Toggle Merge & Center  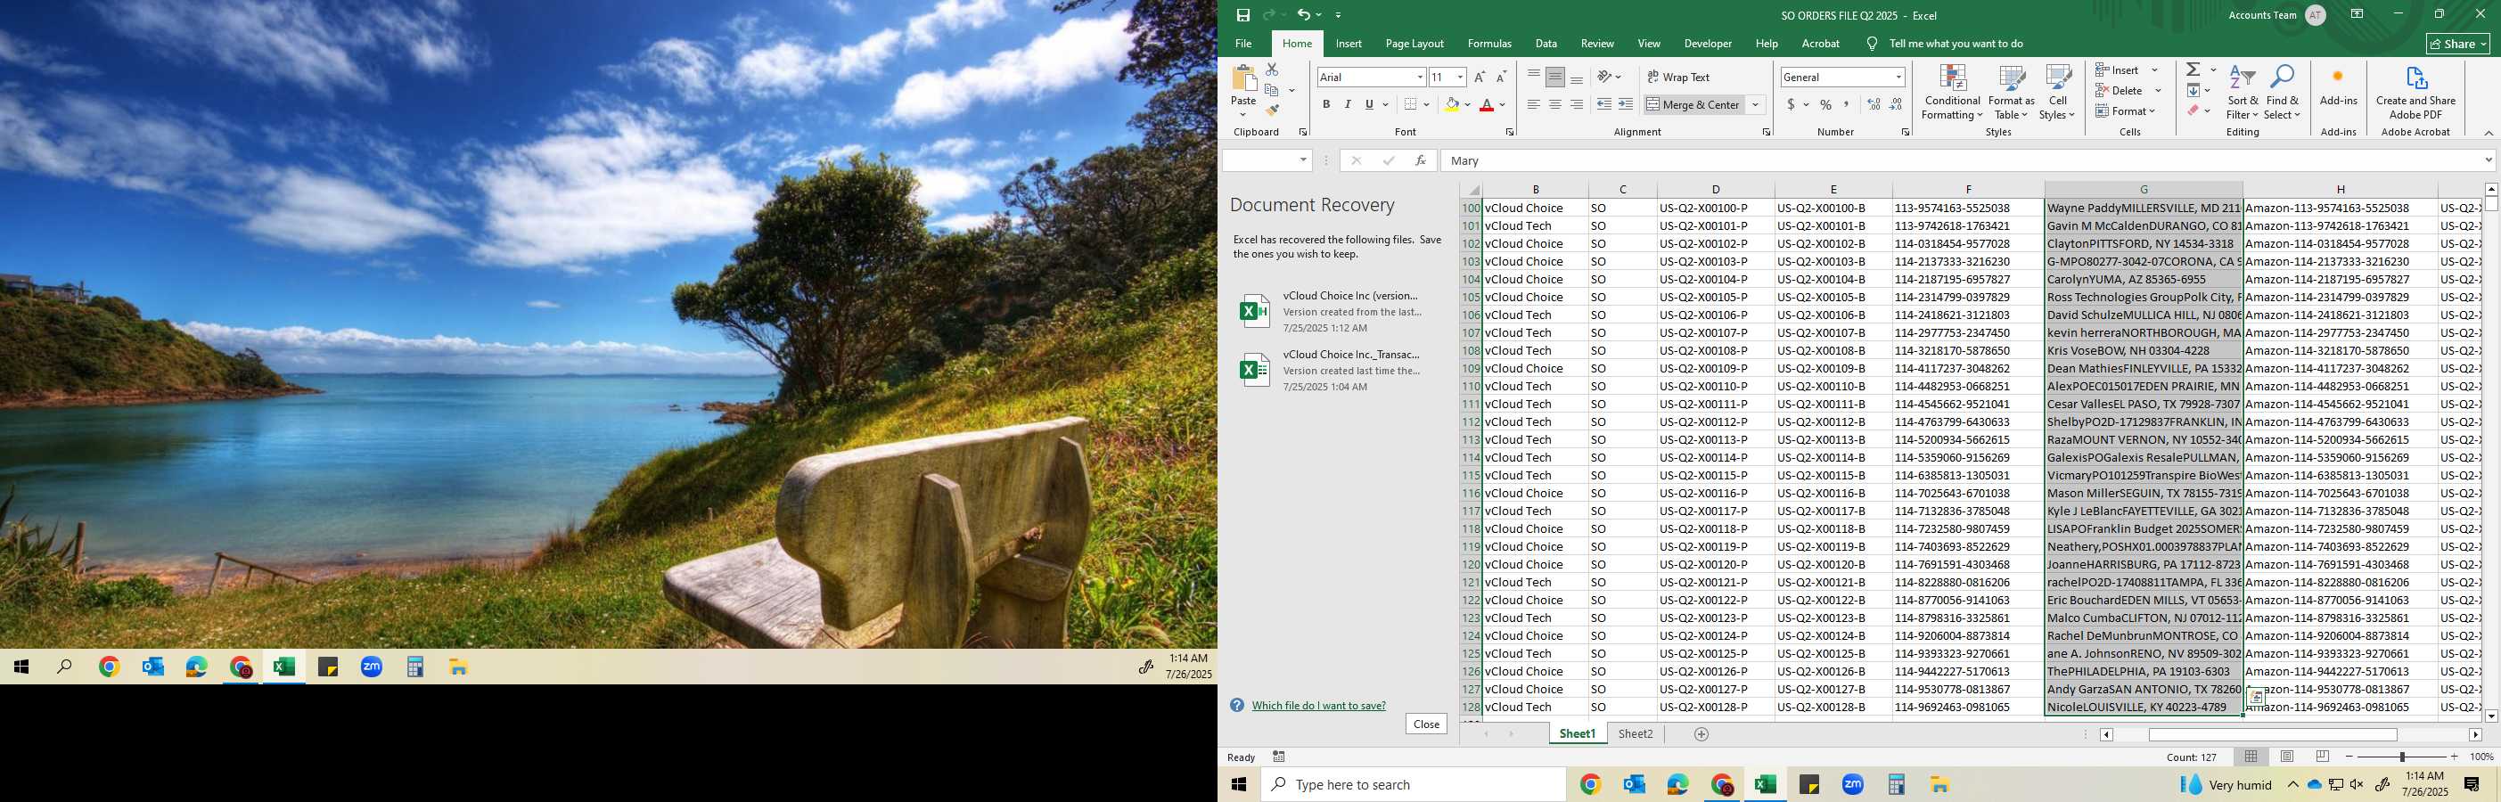pos(1693,104)
